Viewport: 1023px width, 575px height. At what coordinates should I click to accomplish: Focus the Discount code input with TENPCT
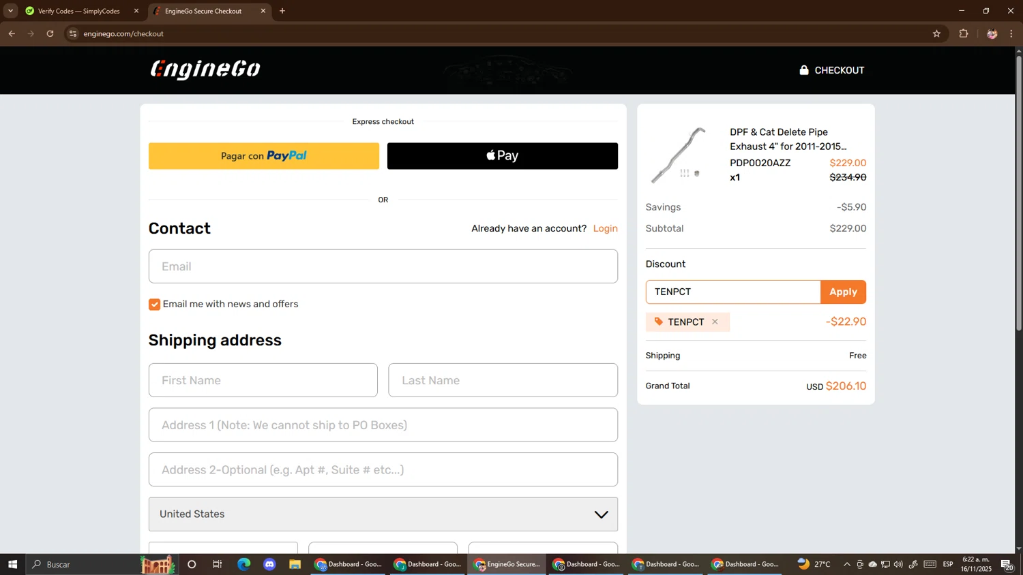click(733, 292)
